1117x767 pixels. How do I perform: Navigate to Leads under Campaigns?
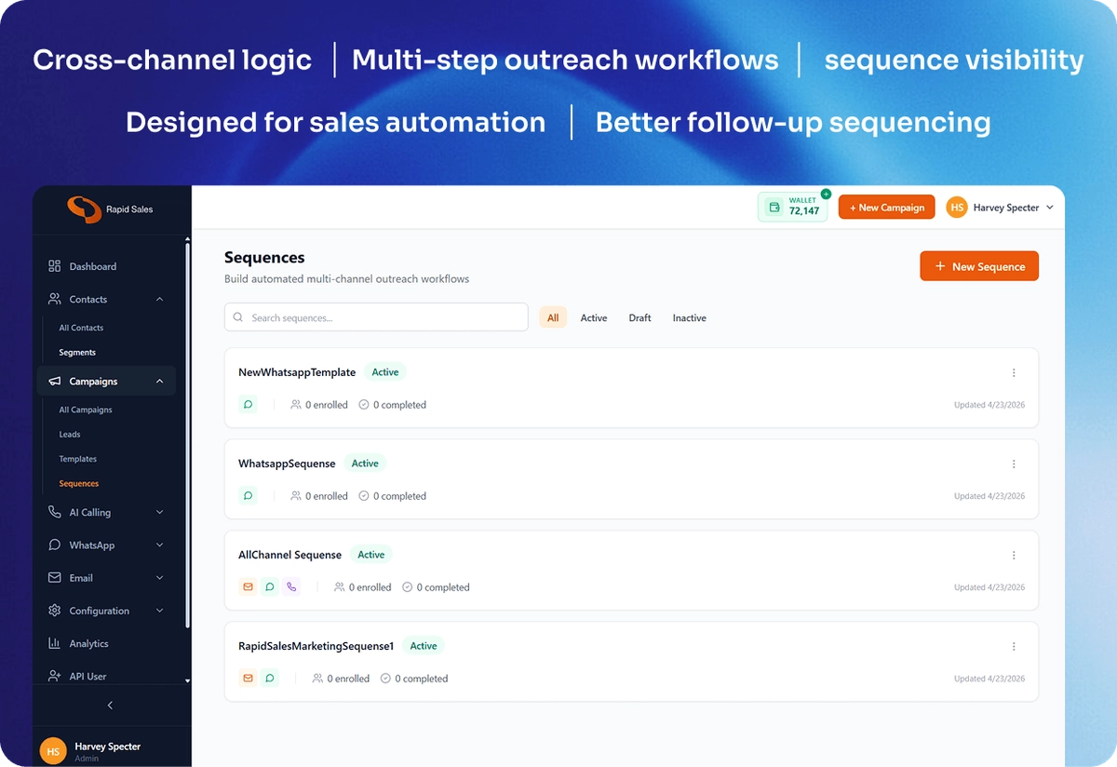[x=70, y=434]
